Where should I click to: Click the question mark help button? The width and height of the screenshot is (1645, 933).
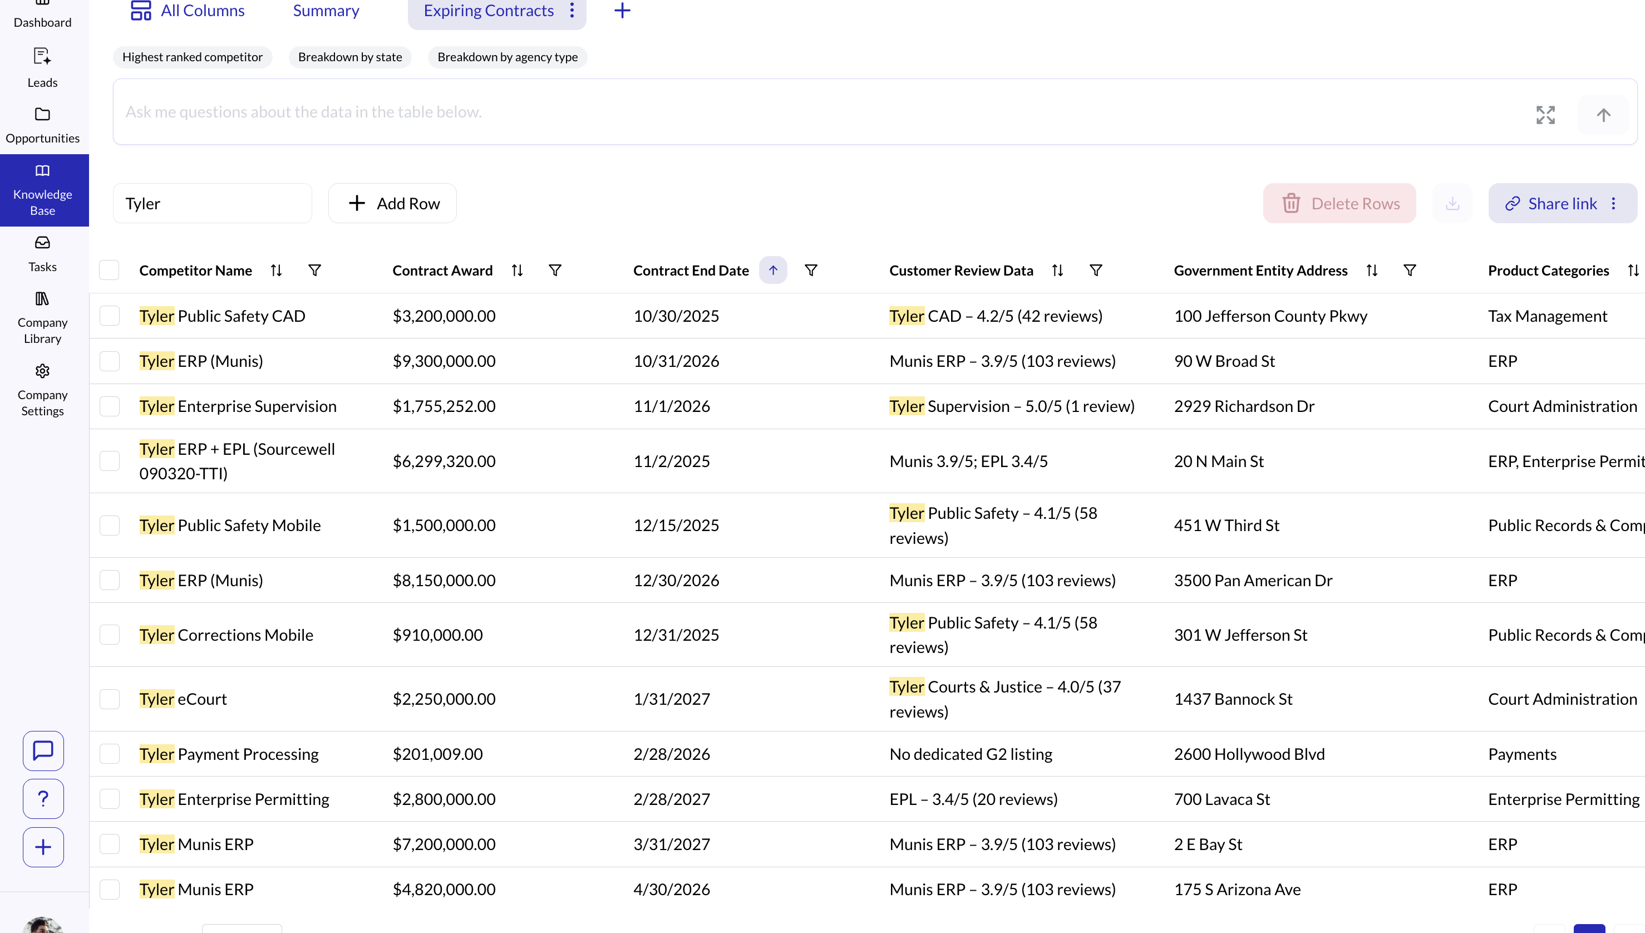[43, 798]
